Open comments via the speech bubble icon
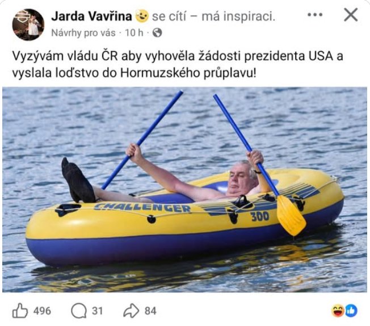The width and height of the screenshot is (370, 326). [x=78, y=311]
